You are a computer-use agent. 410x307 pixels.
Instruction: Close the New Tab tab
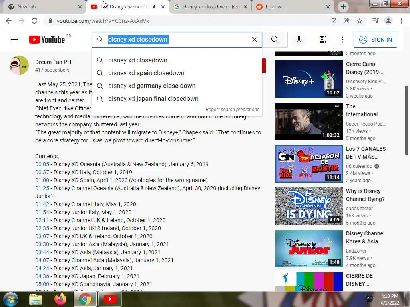[x=80, y=7]
